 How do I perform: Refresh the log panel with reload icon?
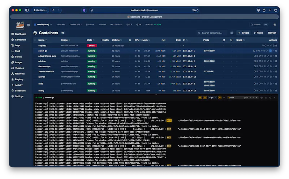tap(270, 98)
